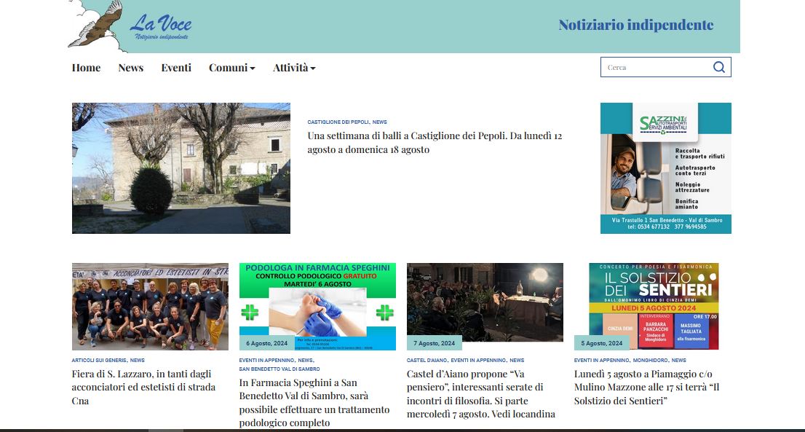This screenshot has height=432, width=805.
Task: Type in the Cerca search field
Action: [x=655, y=67]
